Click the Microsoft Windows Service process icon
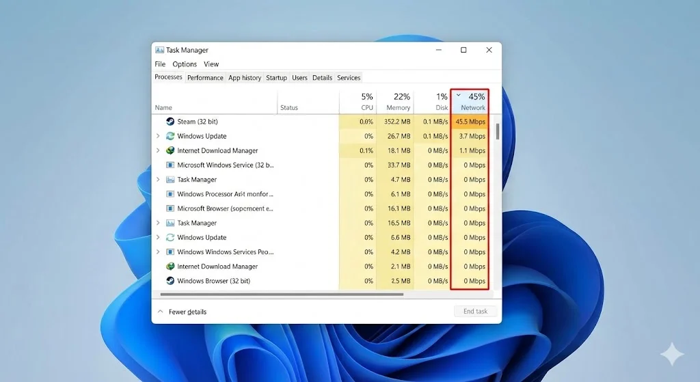 pos(170,165)
